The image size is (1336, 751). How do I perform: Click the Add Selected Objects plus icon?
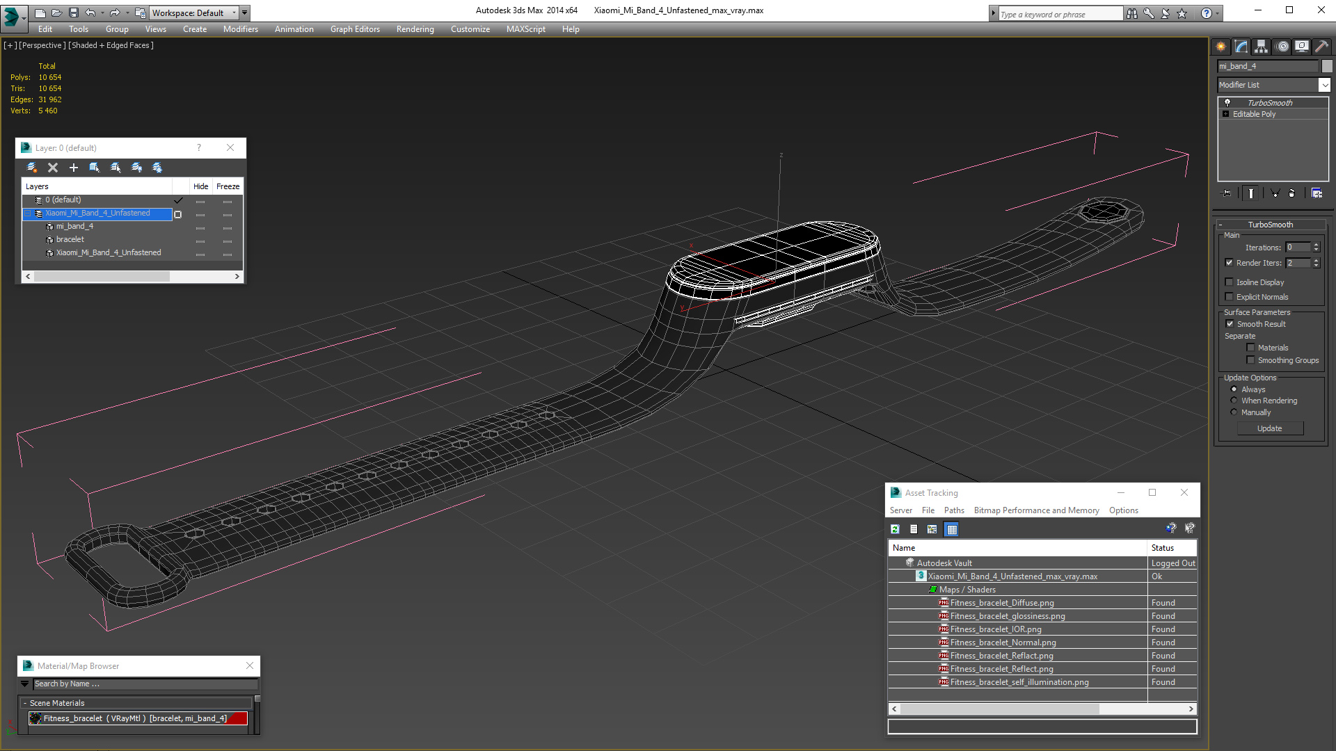coord(73,168)
